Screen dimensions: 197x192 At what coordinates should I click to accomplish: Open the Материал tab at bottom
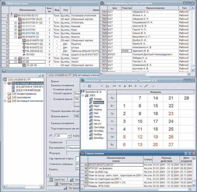(x=71, y=188)
